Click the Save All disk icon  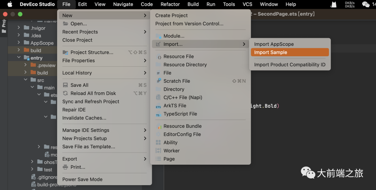(65, 85)
